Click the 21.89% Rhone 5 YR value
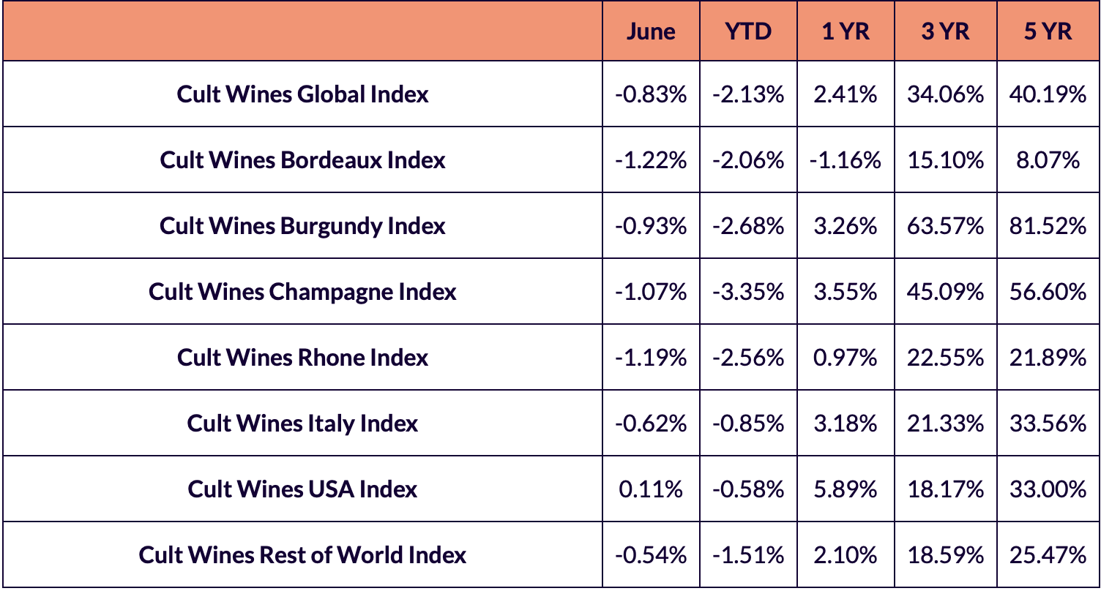 pyautogui.click(x=1048, y=357)
